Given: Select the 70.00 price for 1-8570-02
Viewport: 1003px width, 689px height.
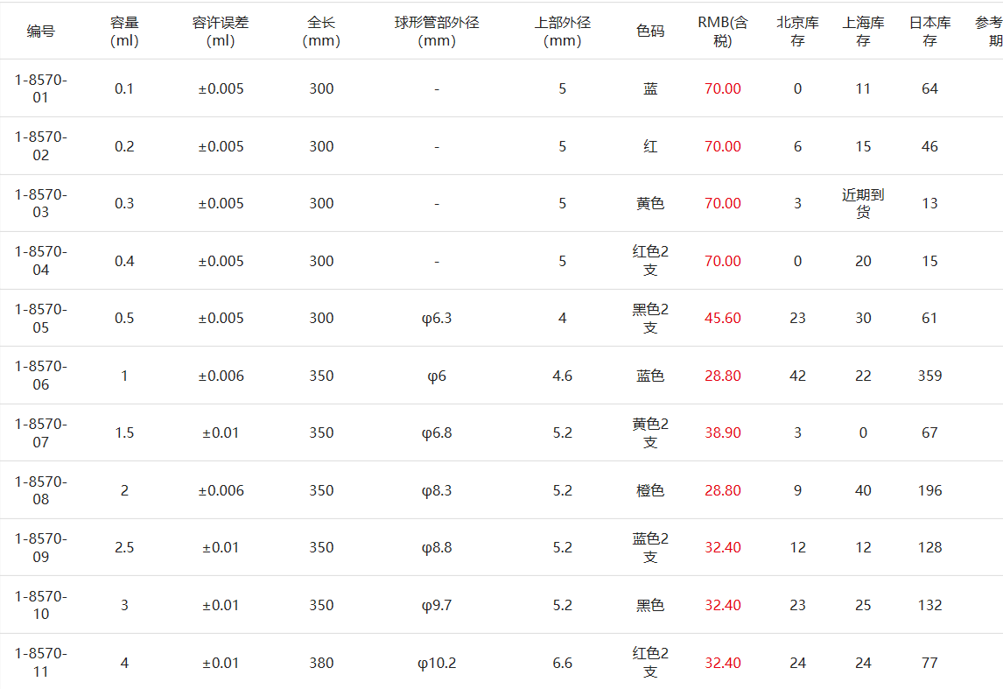Looking at the screenshot, I should click(x=723, y=146).
